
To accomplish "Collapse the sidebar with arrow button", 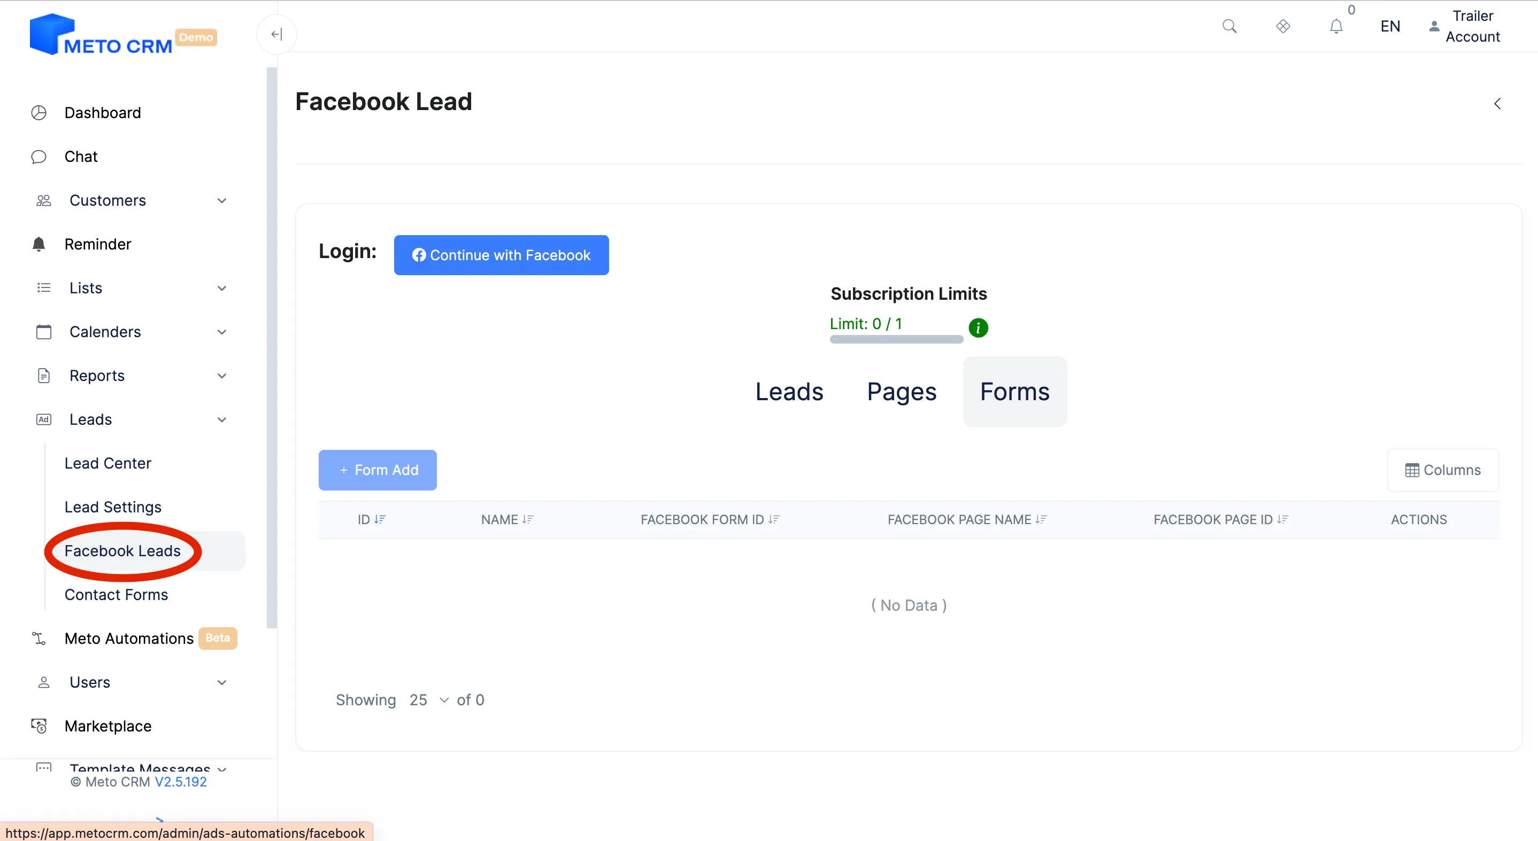I will pyautogui.click(x=276, y=34).
